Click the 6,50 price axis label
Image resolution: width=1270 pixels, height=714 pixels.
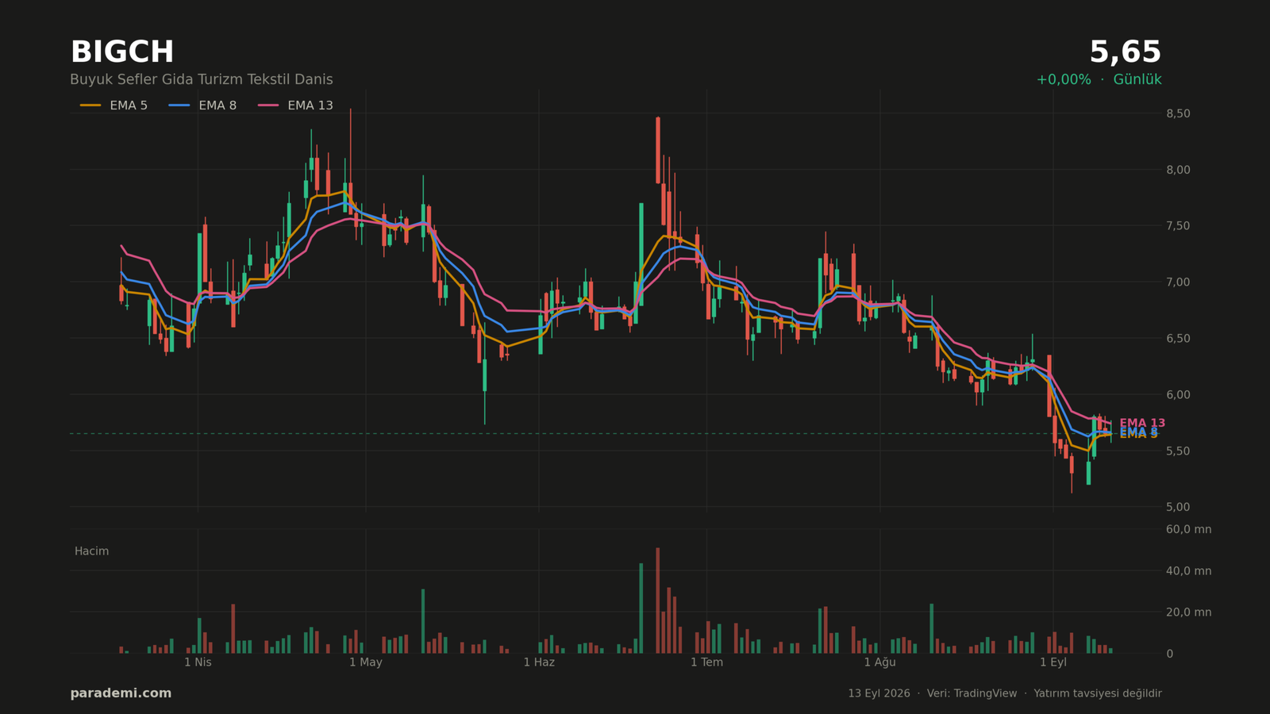coord(1178,339)
